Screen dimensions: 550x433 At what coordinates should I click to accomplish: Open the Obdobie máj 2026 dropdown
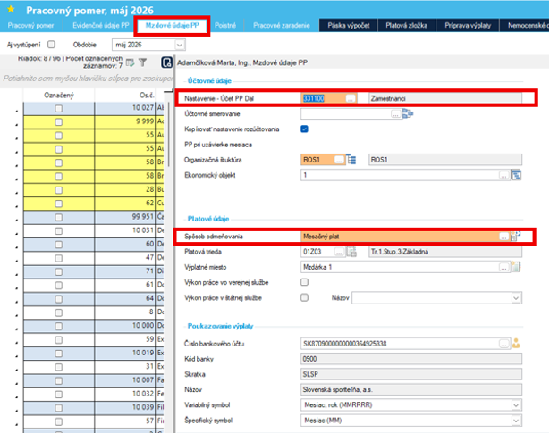180,45
